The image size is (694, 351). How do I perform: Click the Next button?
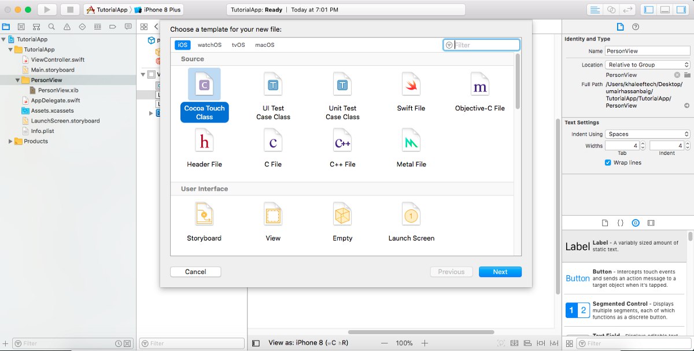pyautogui.click(x=500, y=272)
